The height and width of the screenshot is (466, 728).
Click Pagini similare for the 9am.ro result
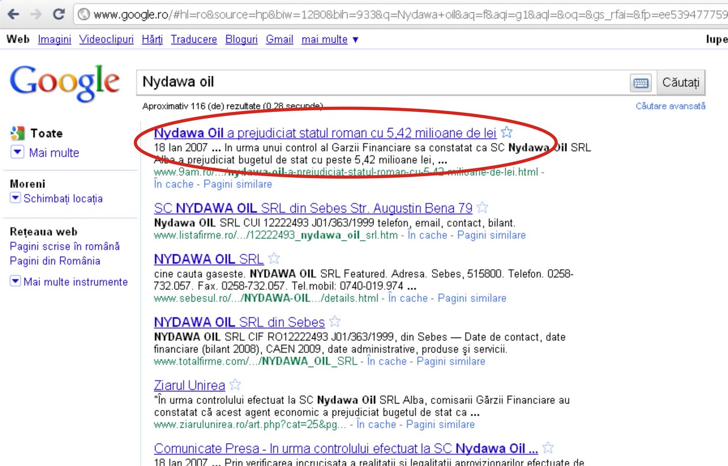pos(238,184)
